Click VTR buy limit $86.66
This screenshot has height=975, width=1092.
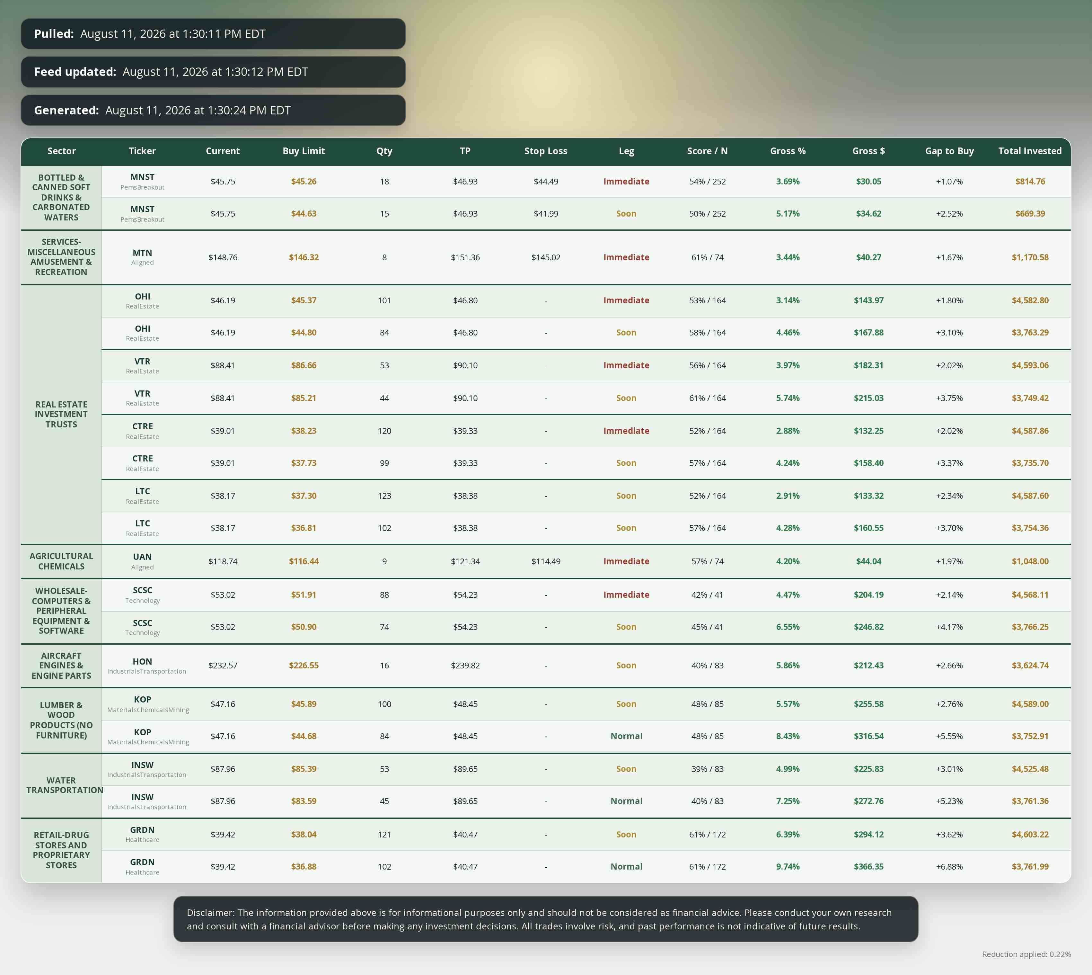[304, 365]
